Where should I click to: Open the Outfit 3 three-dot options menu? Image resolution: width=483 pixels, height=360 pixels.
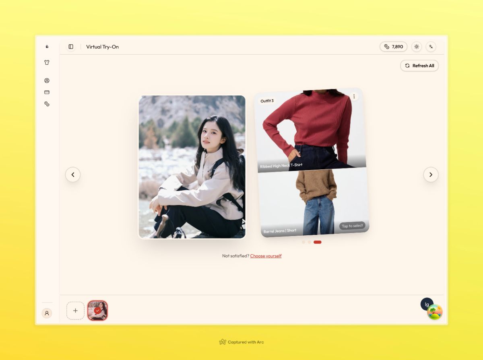[x=354, y=97]
